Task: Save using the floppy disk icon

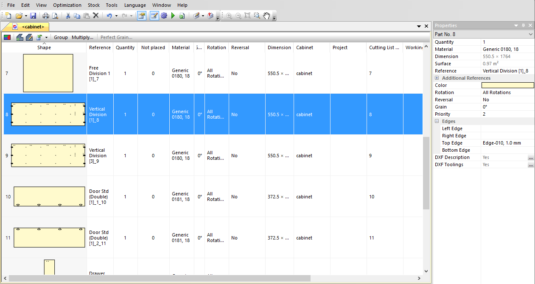Action: click(x=33, y=16)
